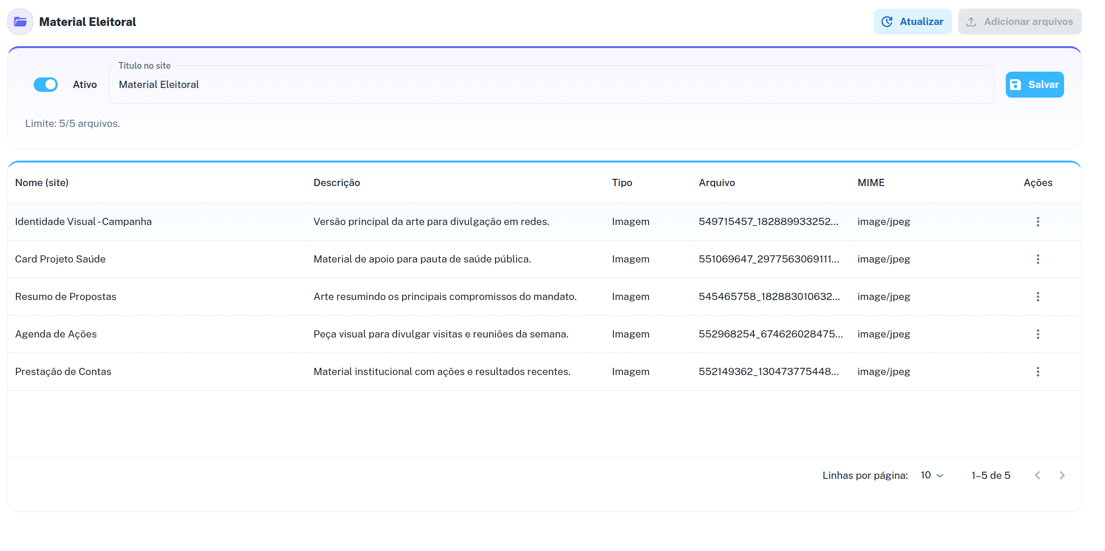Sort by Nome (site) column header
This screenshot has width=1105, height=551.
(x=42, y=183)
